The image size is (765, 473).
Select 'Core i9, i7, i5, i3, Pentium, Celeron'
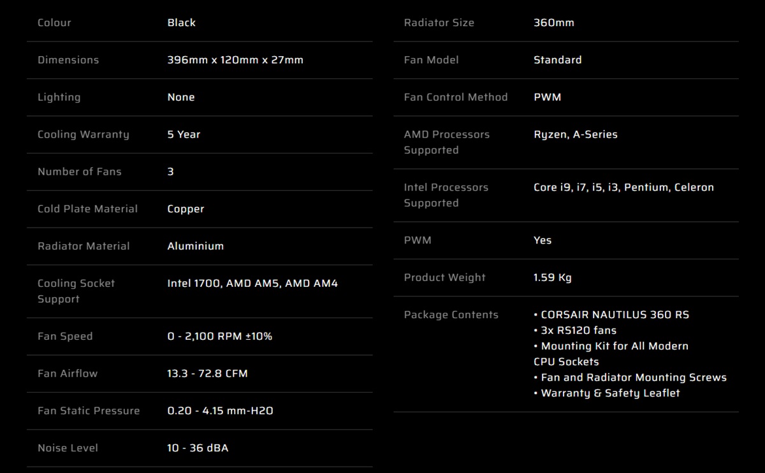[x=624, y=187]
